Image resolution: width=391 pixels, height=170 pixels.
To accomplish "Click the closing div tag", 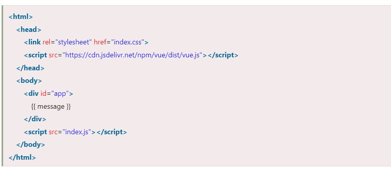I will (x=35, y=119).
